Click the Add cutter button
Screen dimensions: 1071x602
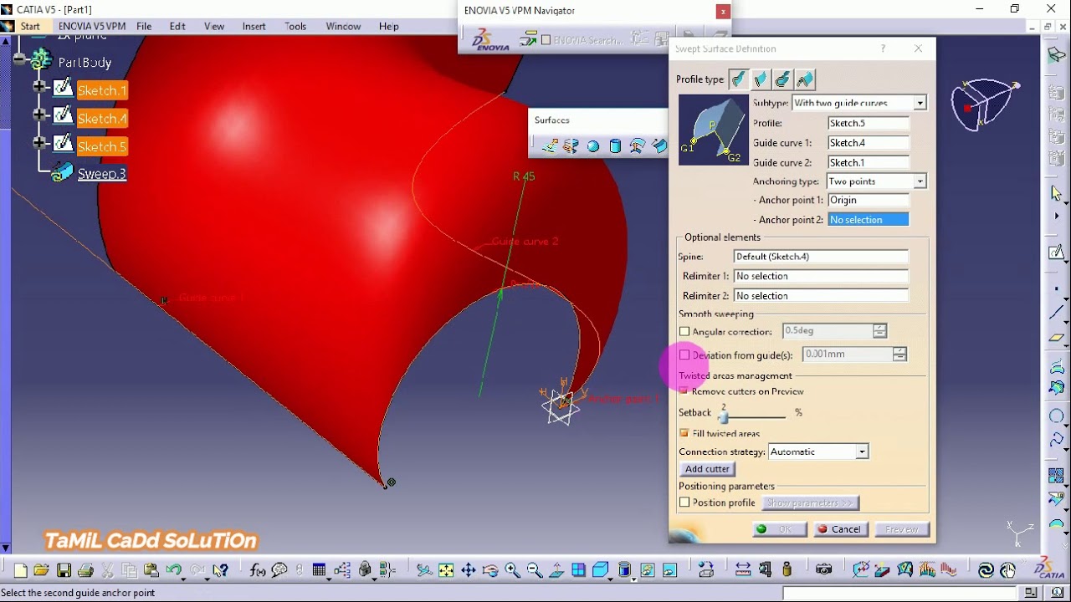[x=708, y=469]
